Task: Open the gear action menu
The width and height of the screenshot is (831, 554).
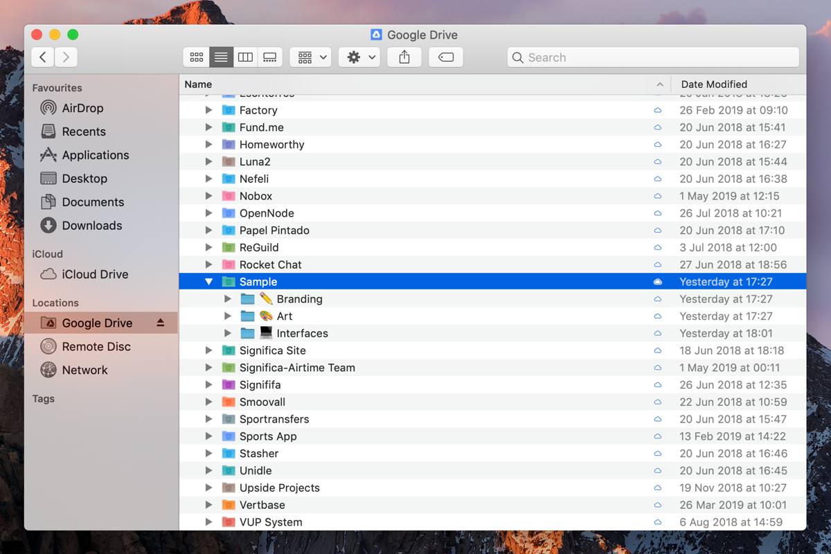Action: pos(359,57)
